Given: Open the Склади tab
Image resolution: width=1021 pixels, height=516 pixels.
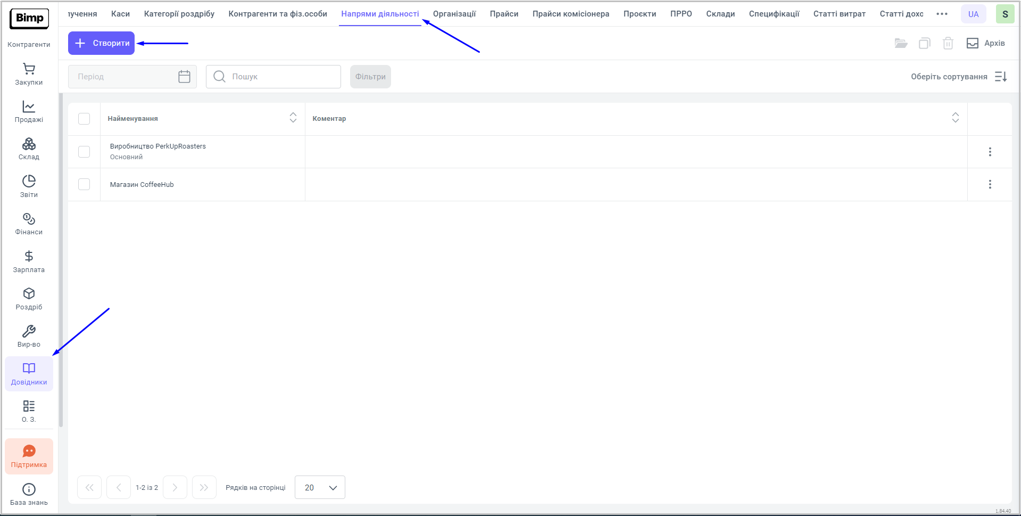Looking at the screenshot, I should click(x=720, y=14).
